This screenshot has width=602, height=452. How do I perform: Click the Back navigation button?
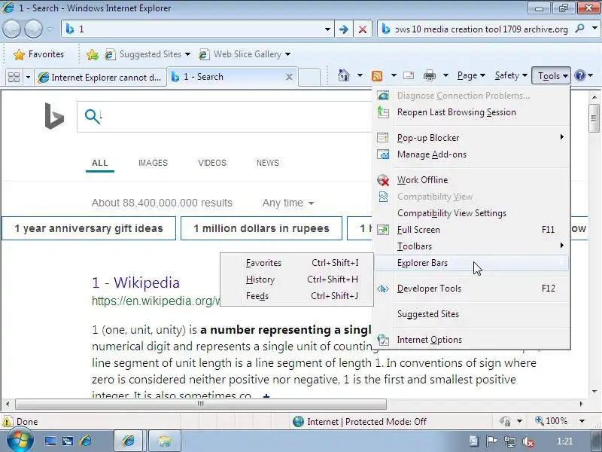[11, 29]
